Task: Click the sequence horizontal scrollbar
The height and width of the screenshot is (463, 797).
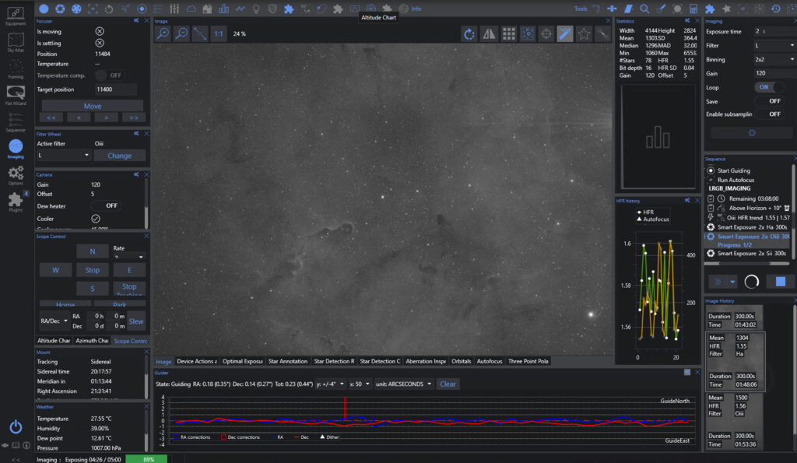Action: tap(746, 263)
